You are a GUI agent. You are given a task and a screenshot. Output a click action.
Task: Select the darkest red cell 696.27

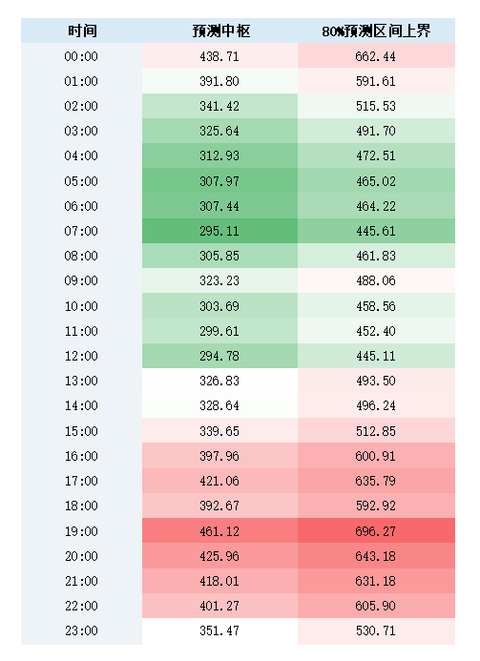(x=376, y=530)
